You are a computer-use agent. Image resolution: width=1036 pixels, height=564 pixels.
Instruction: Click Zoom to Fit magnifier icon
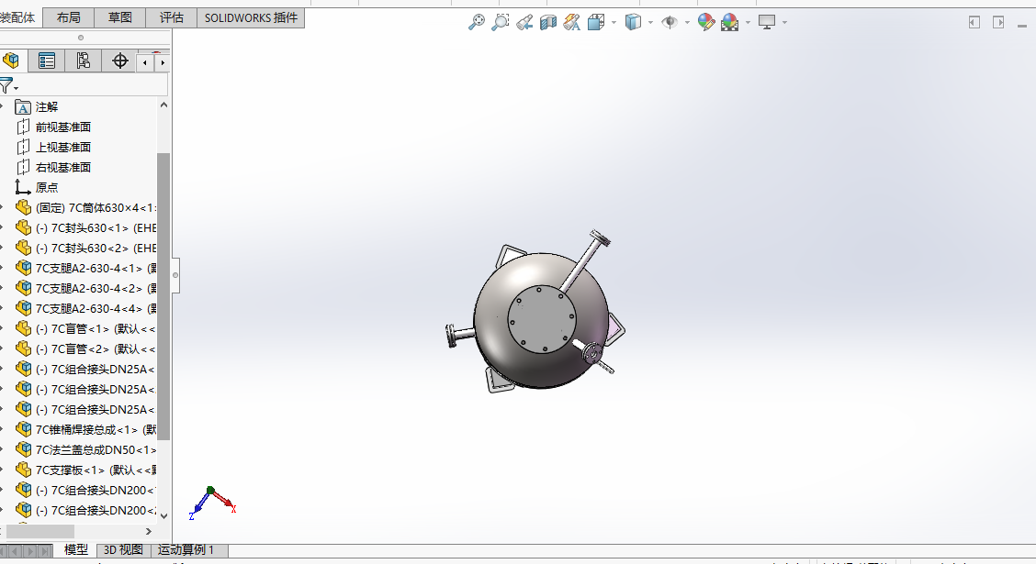[476, 22]
